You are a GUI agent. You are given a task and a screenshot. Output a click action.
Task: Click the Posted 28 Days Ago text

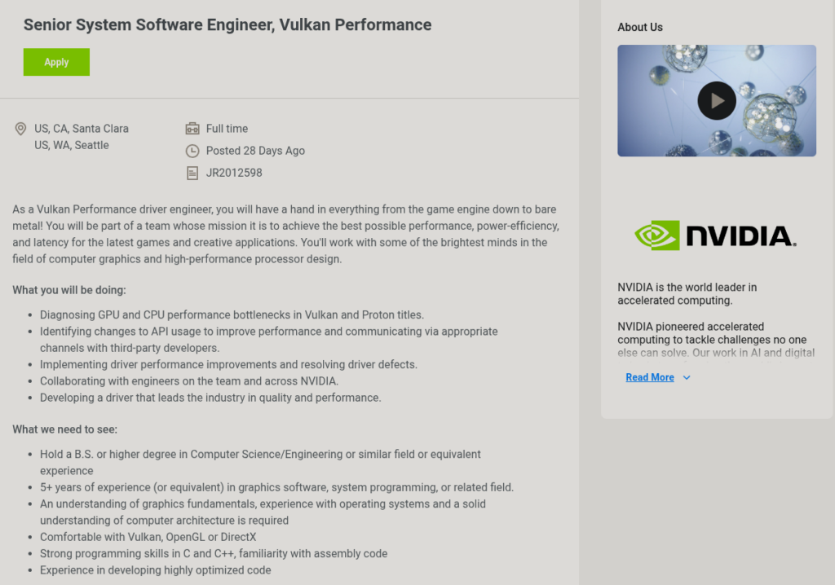(255, 151)
